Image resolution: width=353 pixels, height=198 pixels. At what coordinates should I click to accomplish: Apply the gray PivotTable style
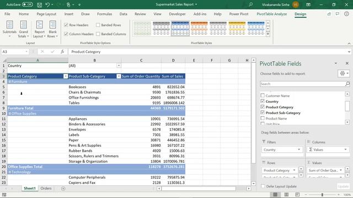161,29
